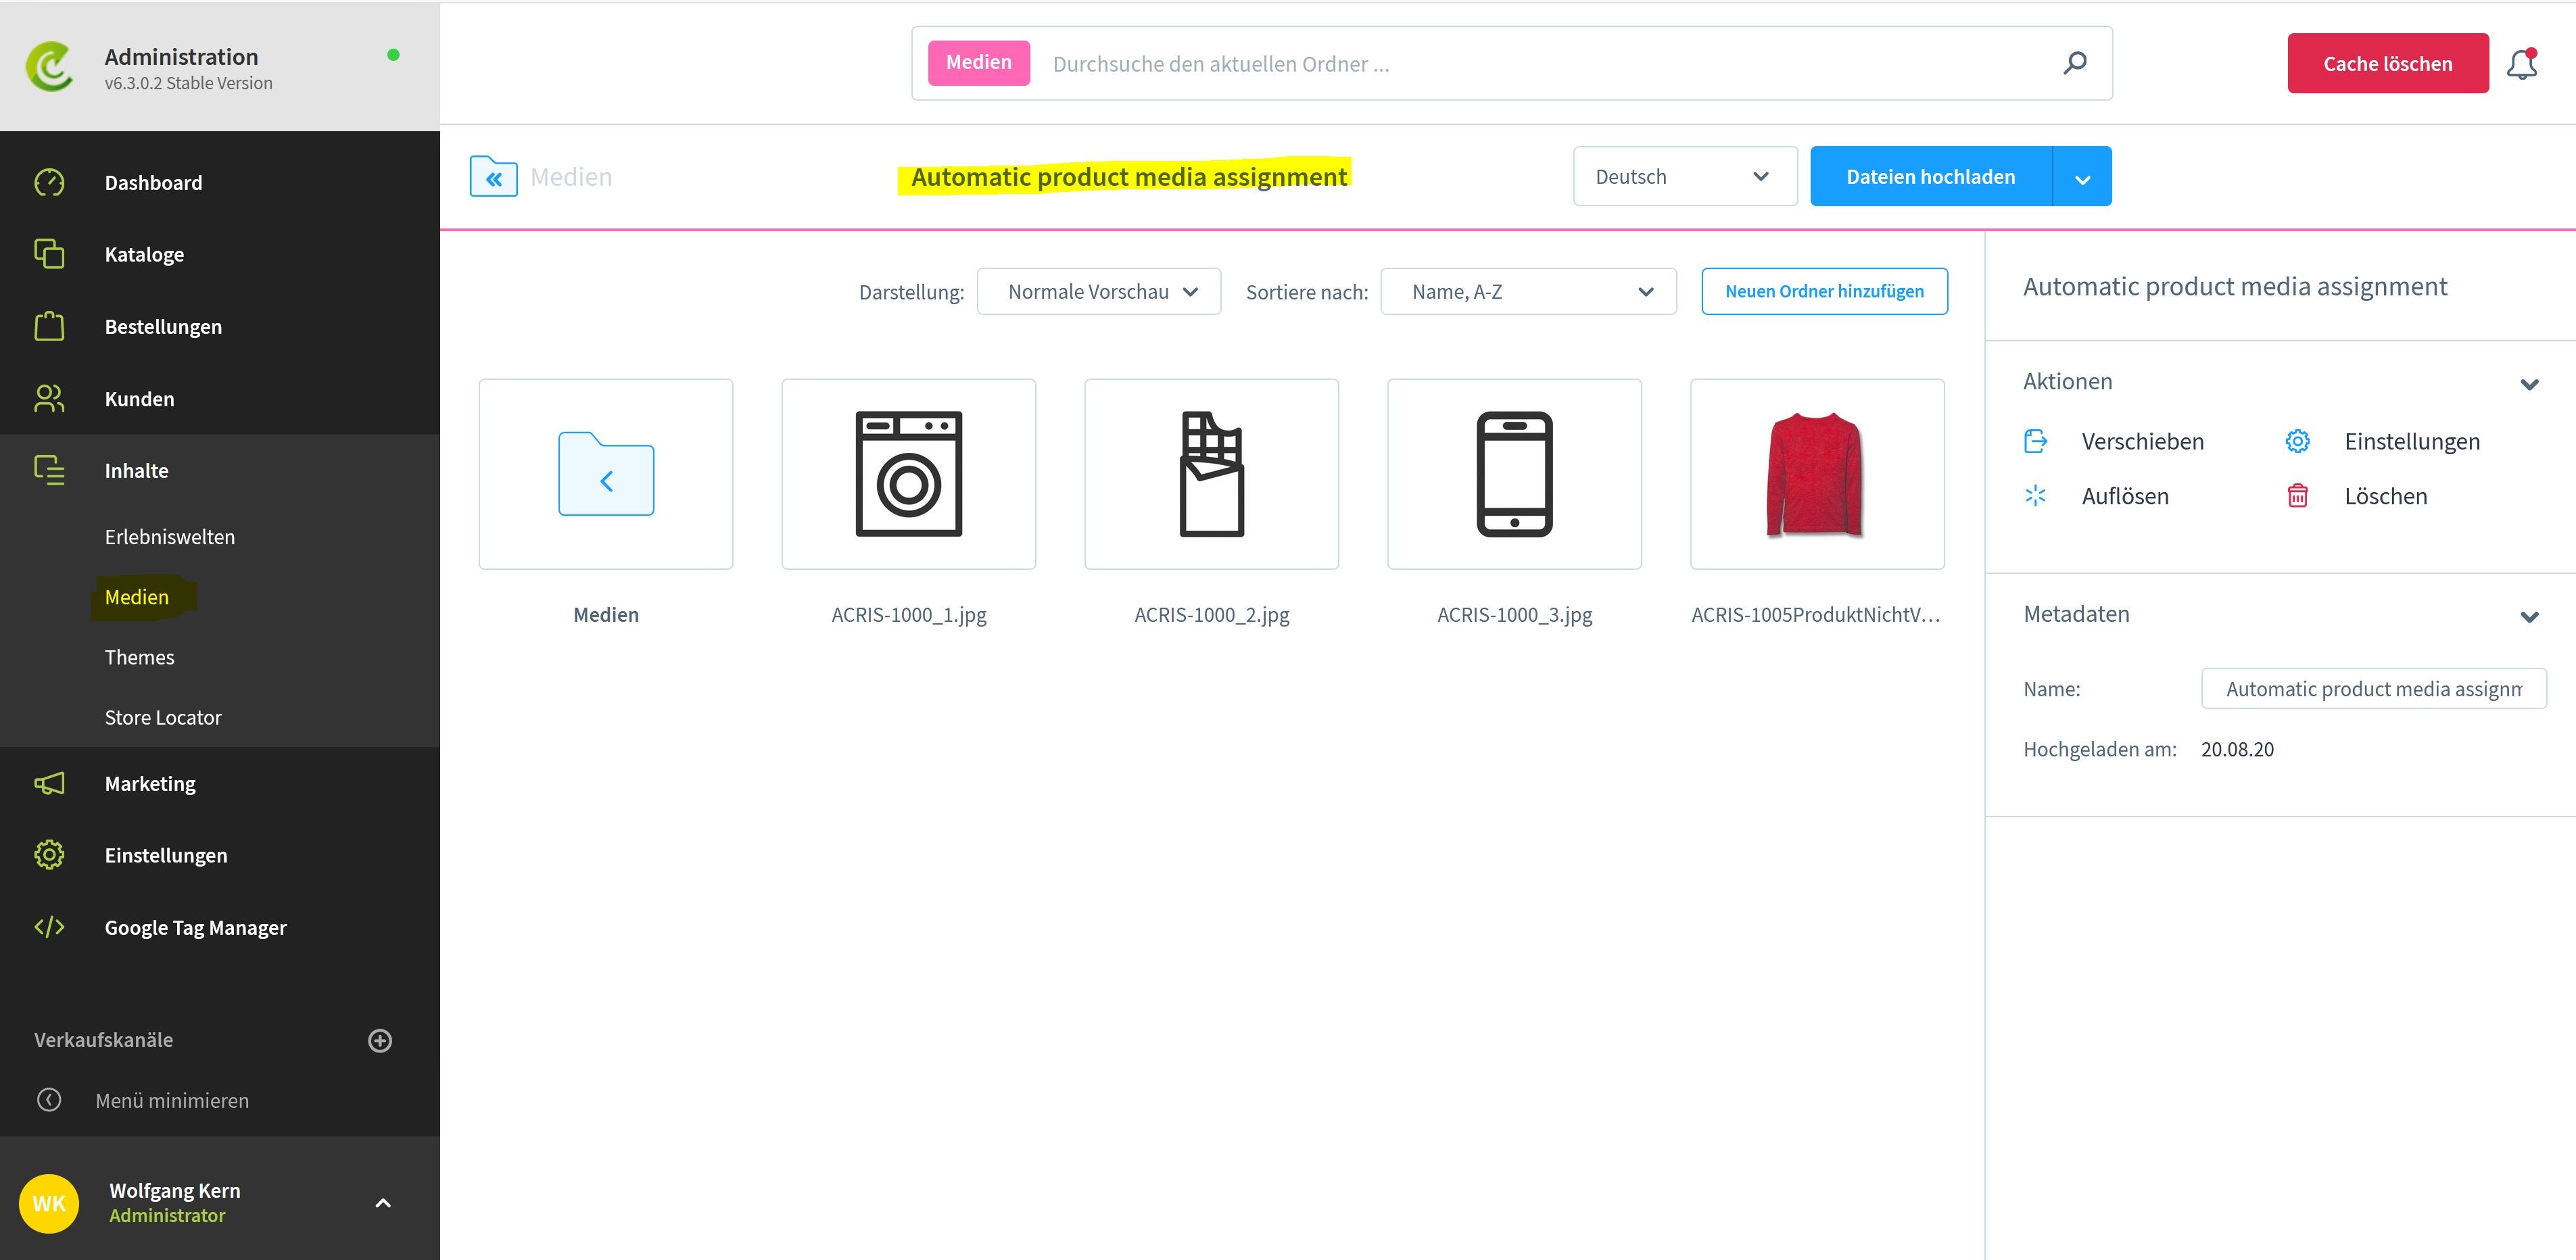Click the Einstellungen action link
Screen dimensions: 2576x1260
2412,442
